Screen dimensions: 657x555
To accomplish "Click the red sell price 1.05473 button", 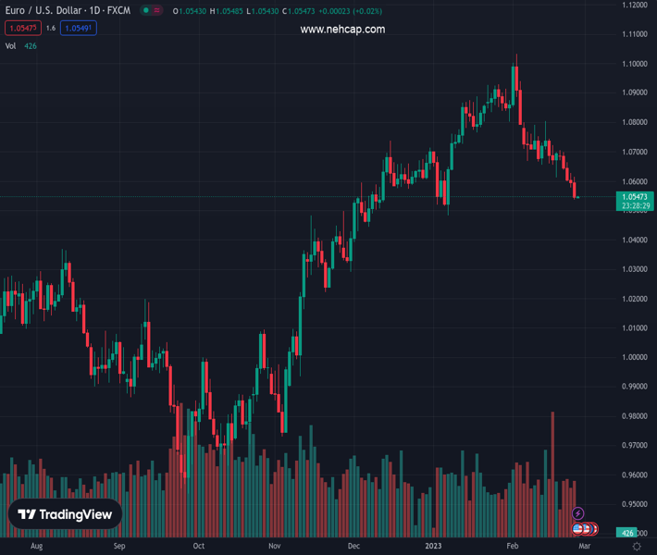I will 22,29.
